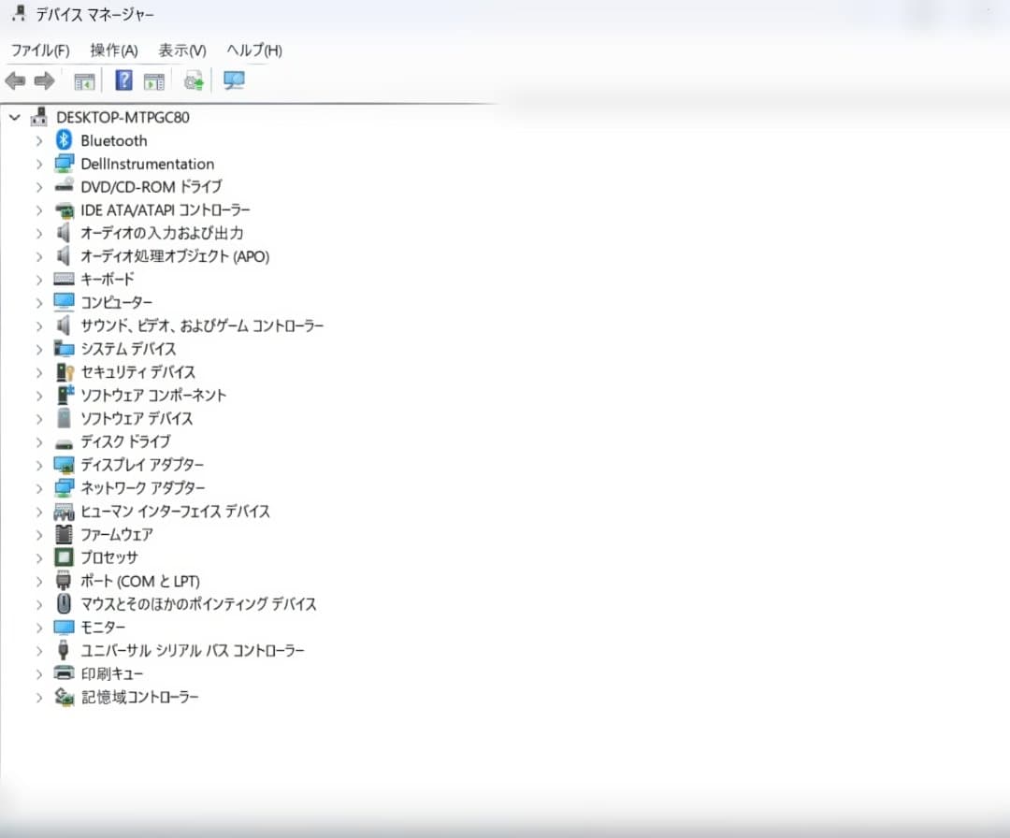This screenshot has width=1010, height=838.
Task: Open the ファイル(F) menu
Action: pyautogui.click(x=40, y=51)
